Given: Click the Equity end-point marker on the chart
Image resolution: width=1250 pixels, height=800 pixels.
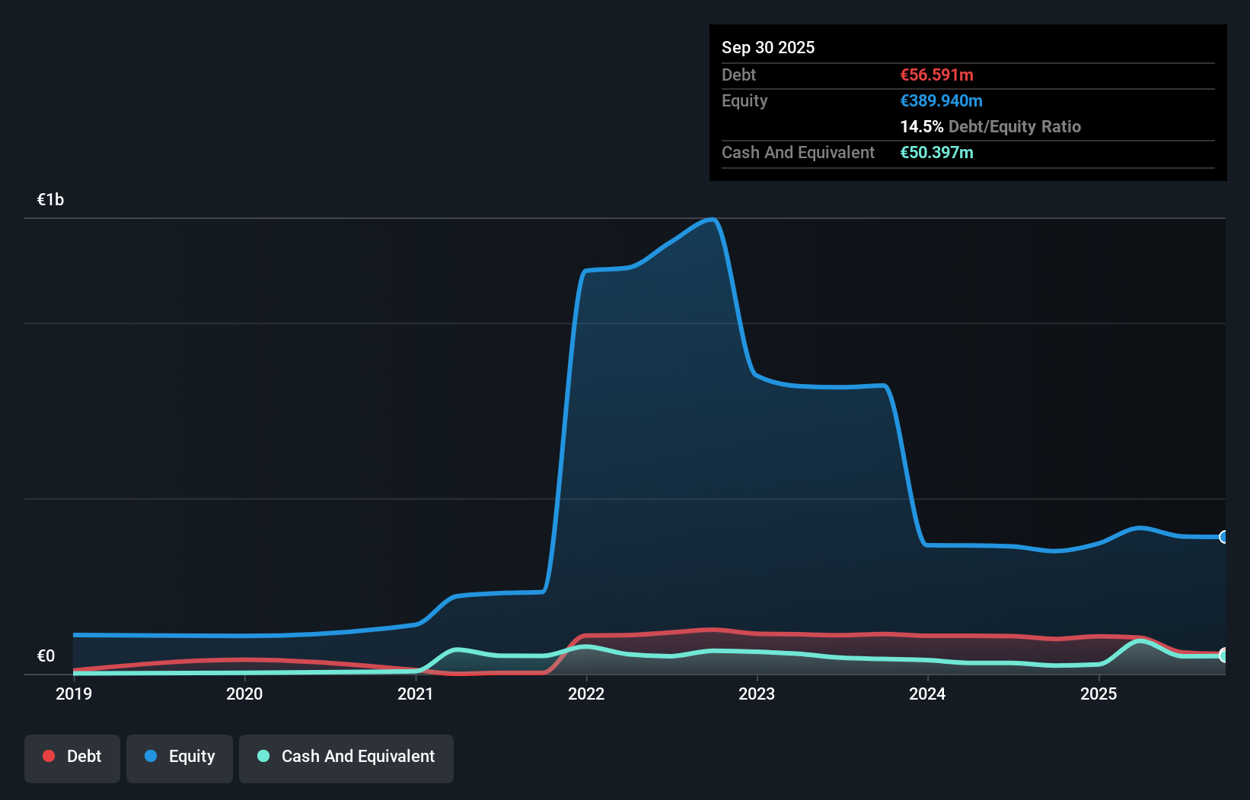Looking at the screenshot, I should coord(1223,537).
